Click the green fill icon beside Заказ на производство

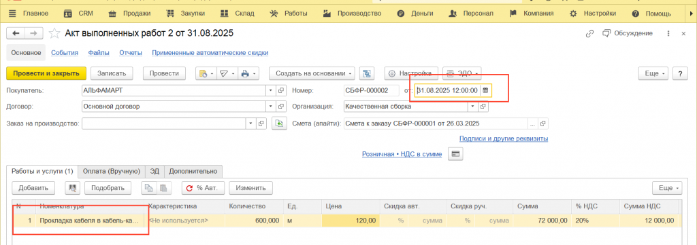(x=280, y=123)
